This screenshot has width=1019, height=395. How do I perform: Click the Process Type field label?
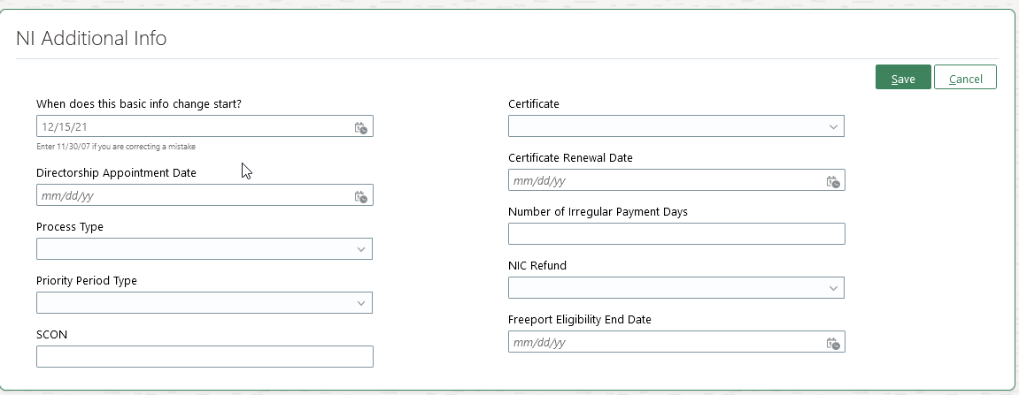click(70, 227)
